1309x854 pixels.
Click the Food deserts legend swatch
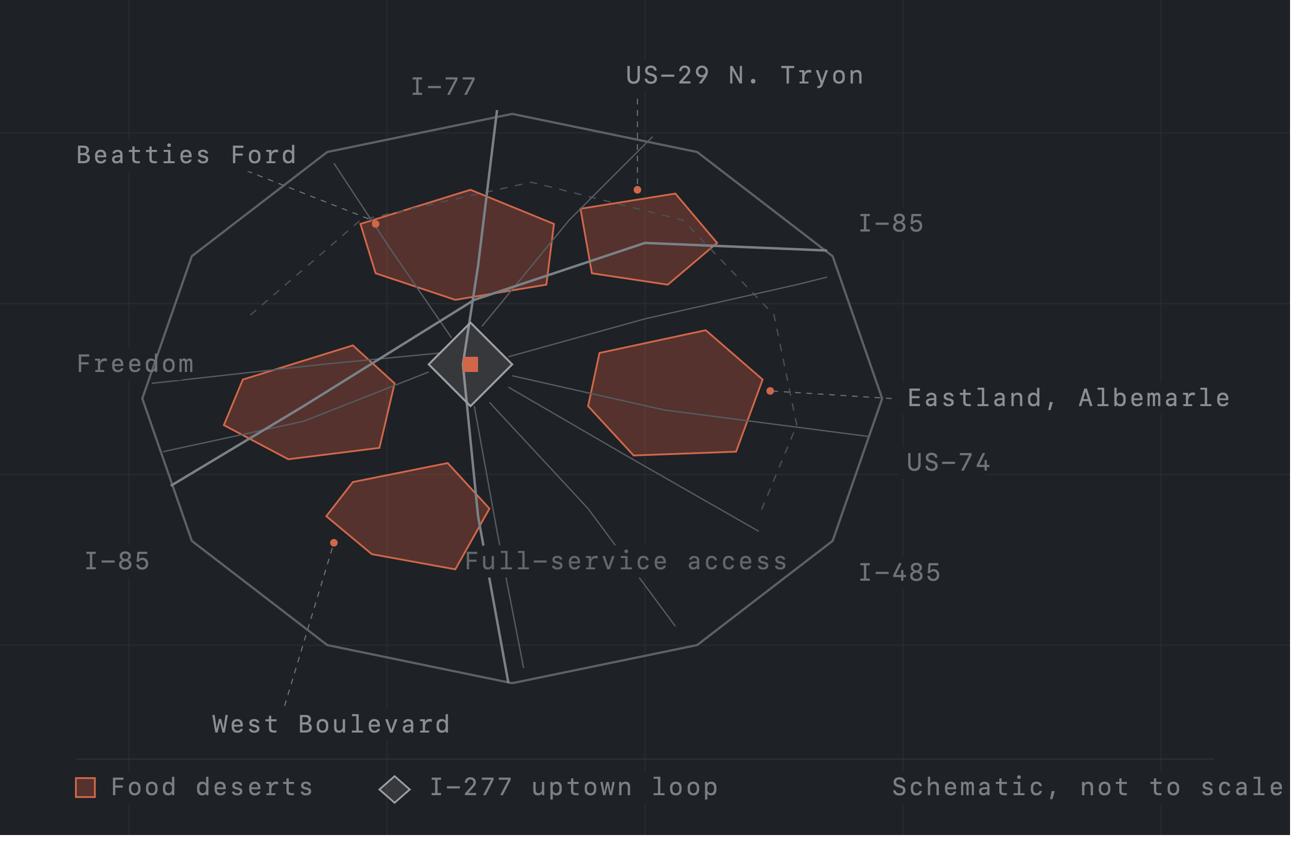[85, 788]
